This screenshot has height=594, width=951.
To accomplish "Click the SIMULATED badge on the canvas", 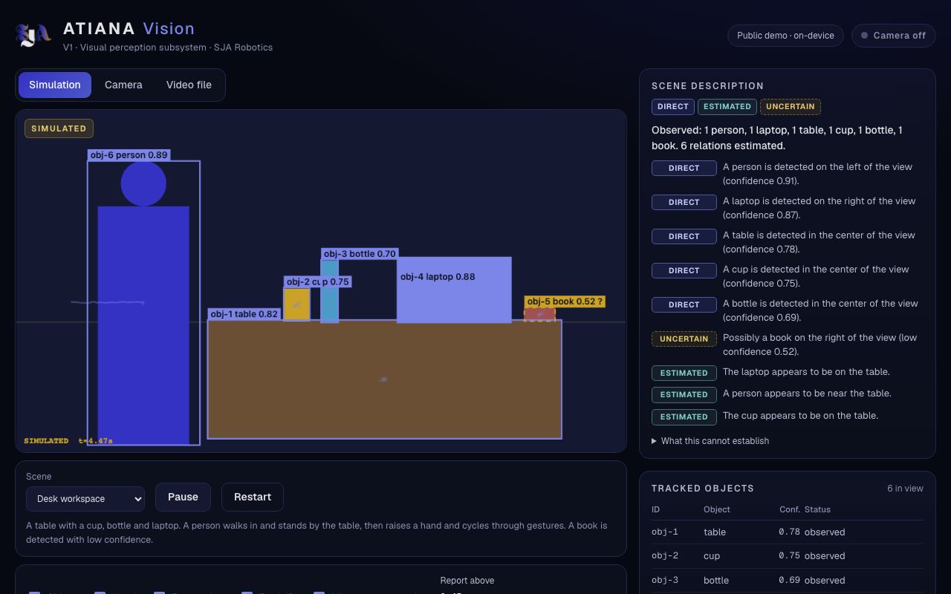I will pyautogui.click(x=59, y=128).
